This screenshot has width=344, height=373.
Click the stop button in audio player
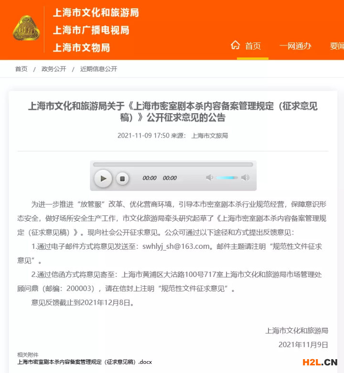click(x=122, y=179)
